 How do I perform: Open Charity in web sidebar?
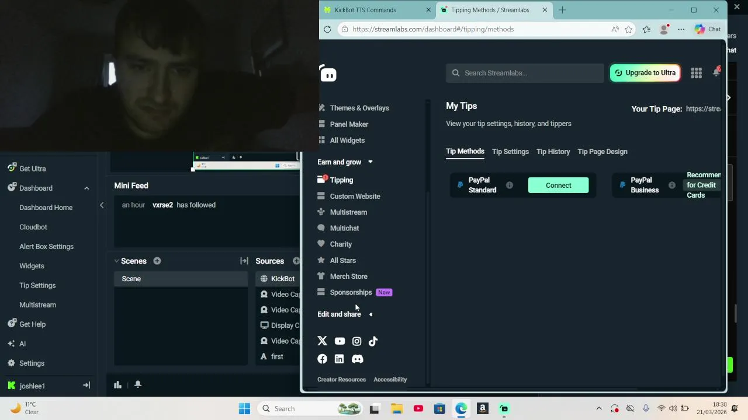pos(341,244)
